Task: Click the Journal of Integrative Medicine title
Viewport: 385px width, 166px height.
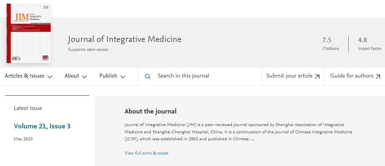Action: point(125,39)
